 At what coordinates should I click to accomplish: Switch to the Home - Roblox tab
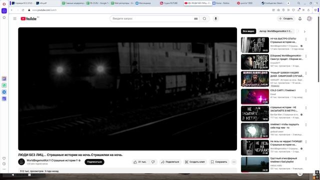click(223, 3)
